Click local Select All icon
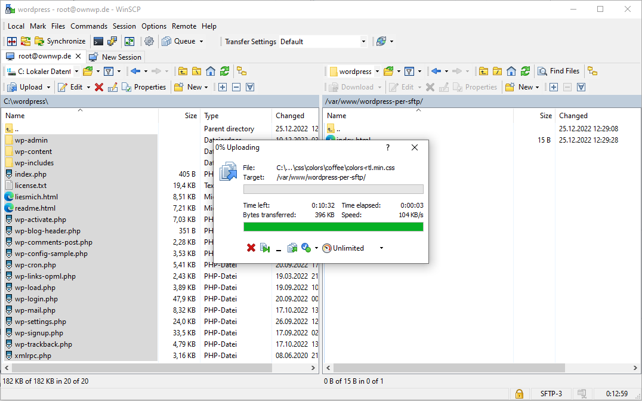 click(250, 87)
